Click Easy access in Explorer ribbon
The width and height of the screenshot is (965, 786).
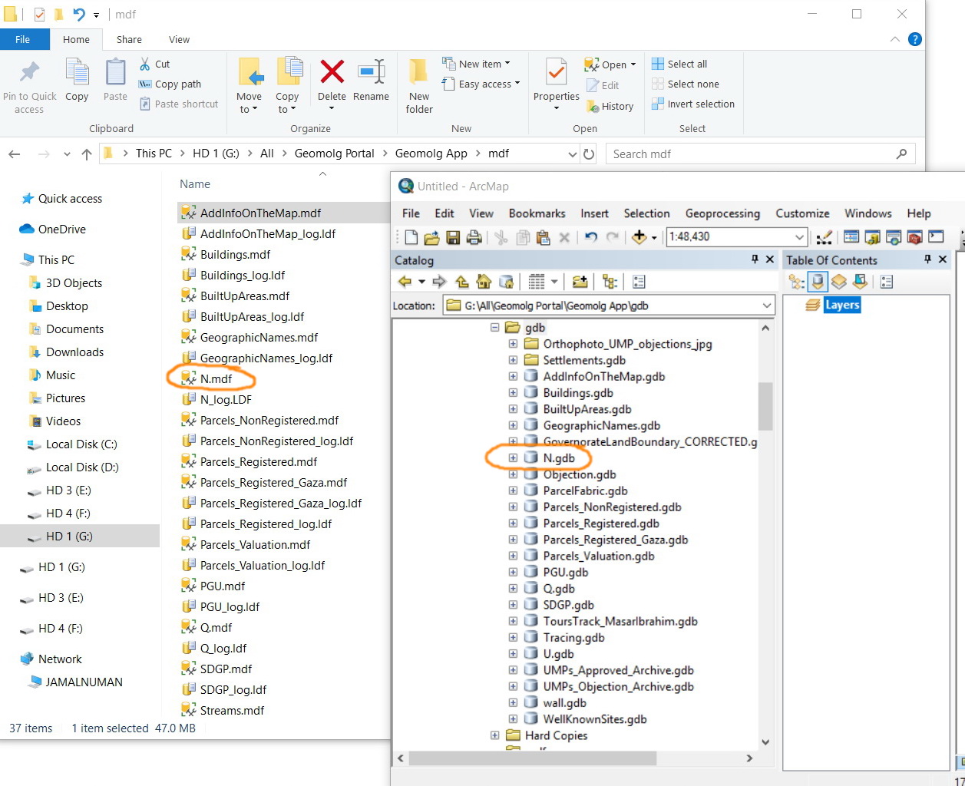481,84
